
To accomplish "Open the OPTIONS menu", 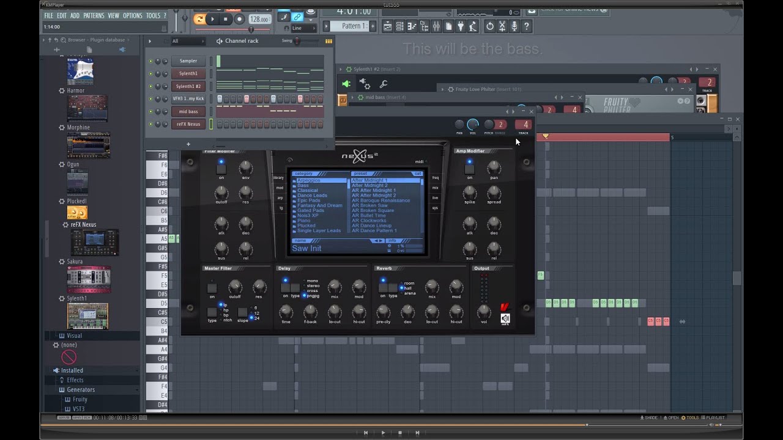I will (x=133, y=15).
